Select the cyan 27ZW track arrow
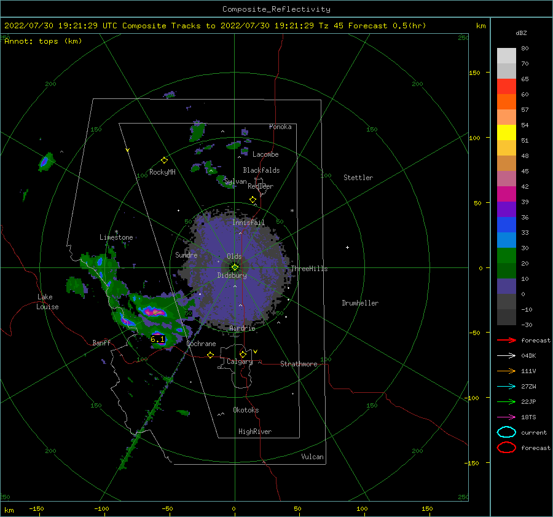Viewport: 553px width, 517px height. (506, 387)
